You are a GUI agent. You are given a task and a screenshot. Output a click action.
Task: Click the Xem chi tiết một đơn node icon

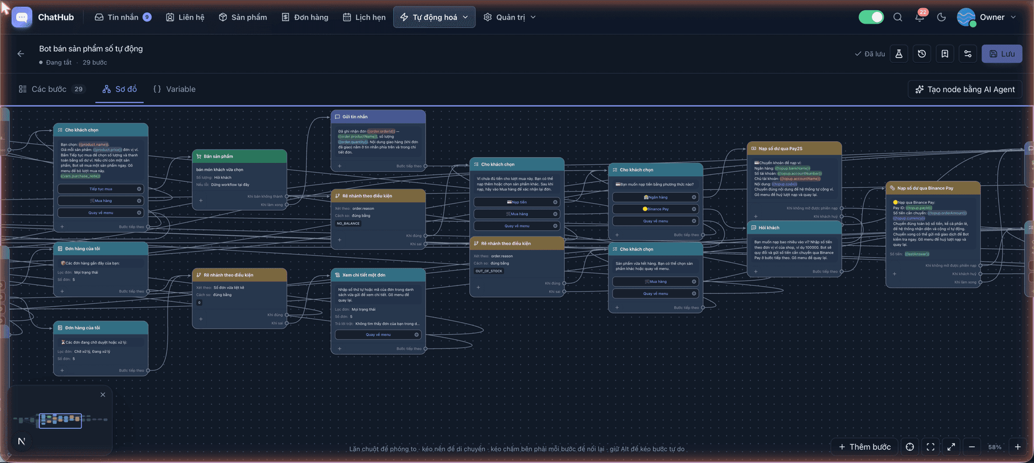point(338,275)
